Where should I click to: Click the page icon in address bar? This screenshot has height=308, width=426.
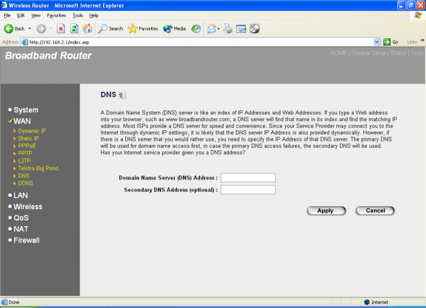tap(25, 42)
